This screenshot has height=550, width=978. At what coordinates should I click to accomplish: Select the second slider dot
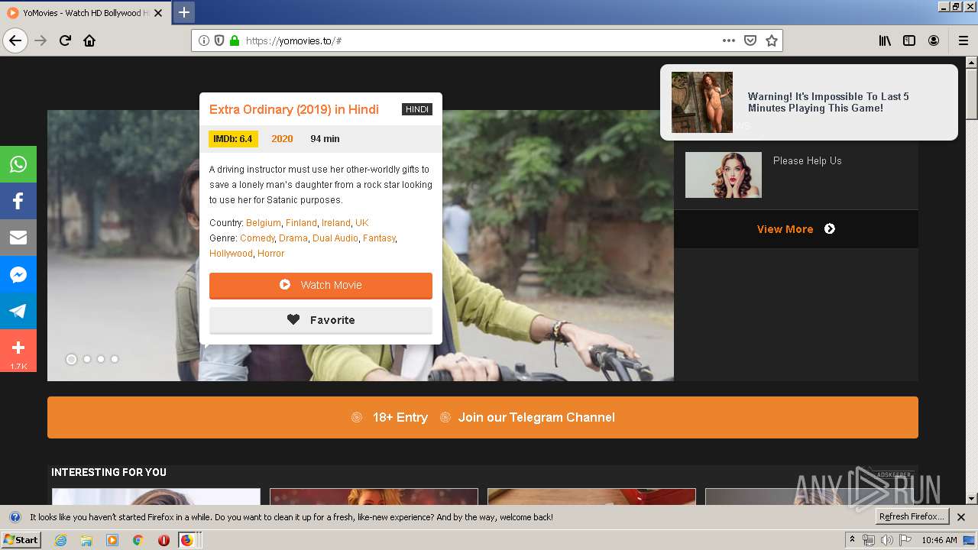click(87, 359)
